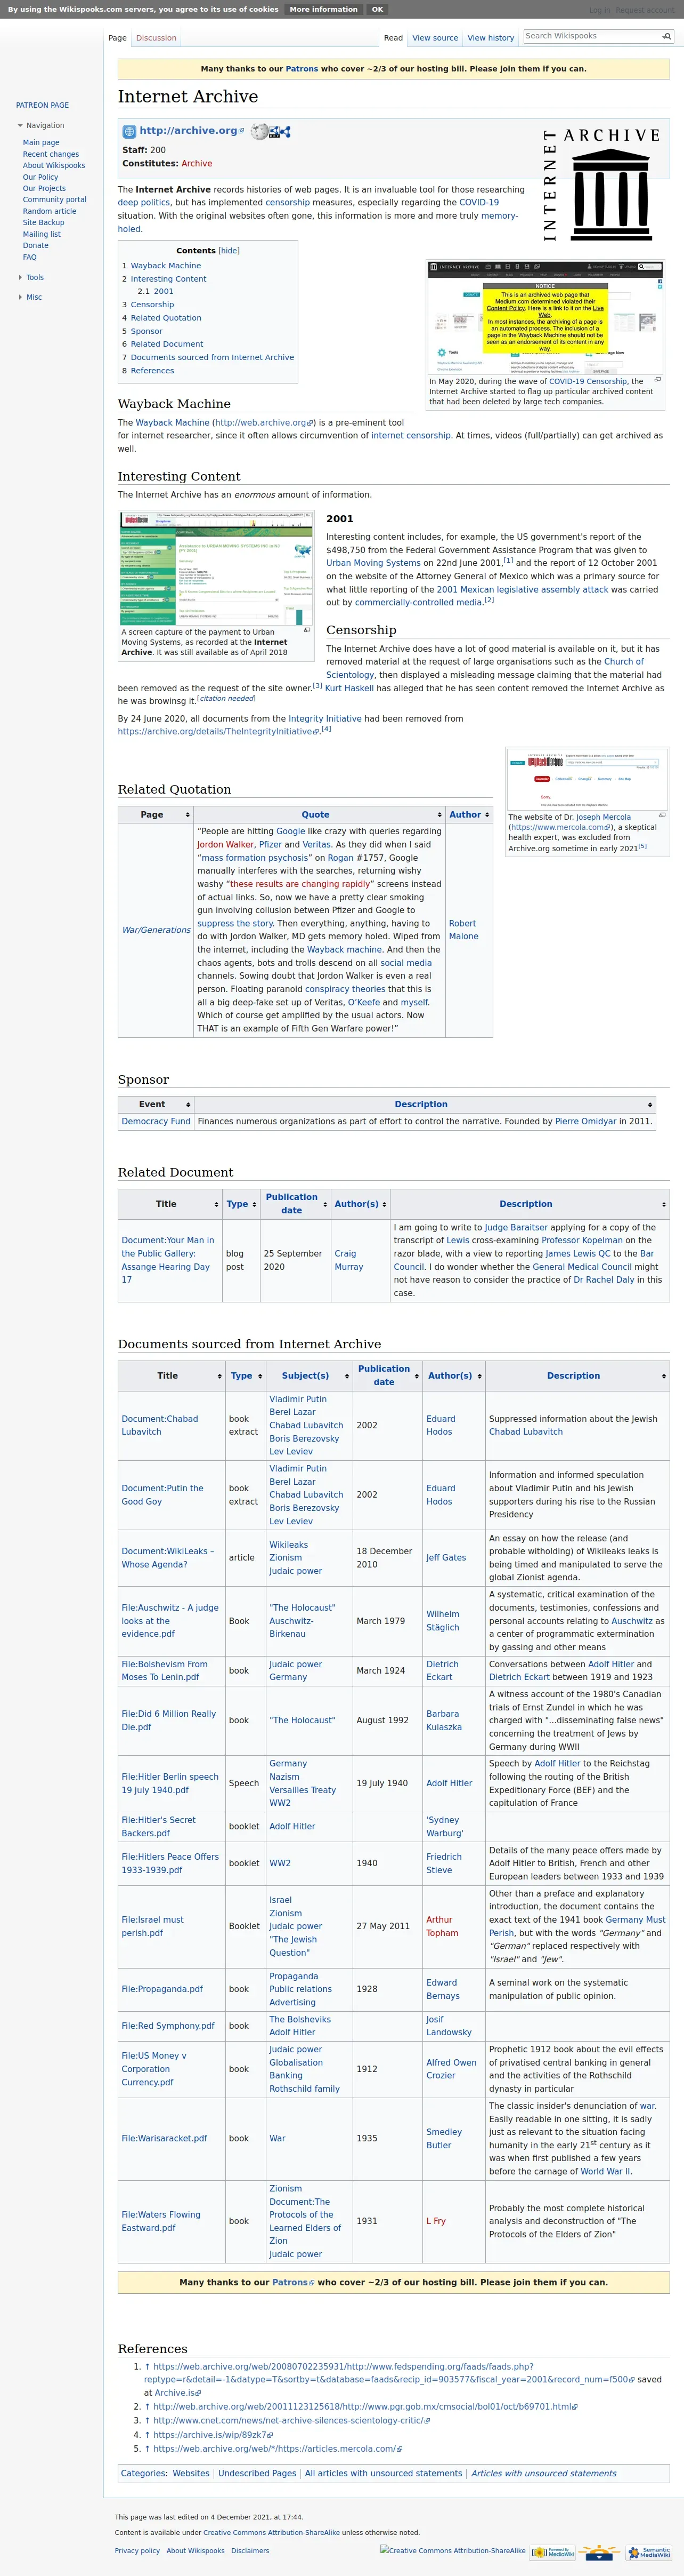Open the Mercola Wayback Machine thumbnail
This screenshot has width=684, height=2576.
point(587,779)
